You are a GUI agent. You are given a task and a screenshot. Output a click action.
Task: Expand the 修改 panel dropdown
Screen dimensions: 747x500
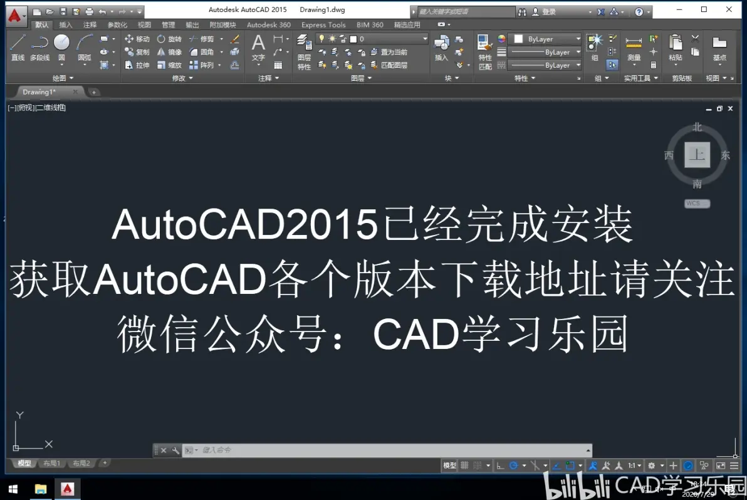(x=182, y=78)
